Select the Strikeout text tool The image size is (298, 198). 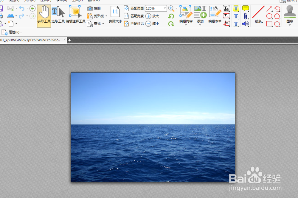click(236, 16)
